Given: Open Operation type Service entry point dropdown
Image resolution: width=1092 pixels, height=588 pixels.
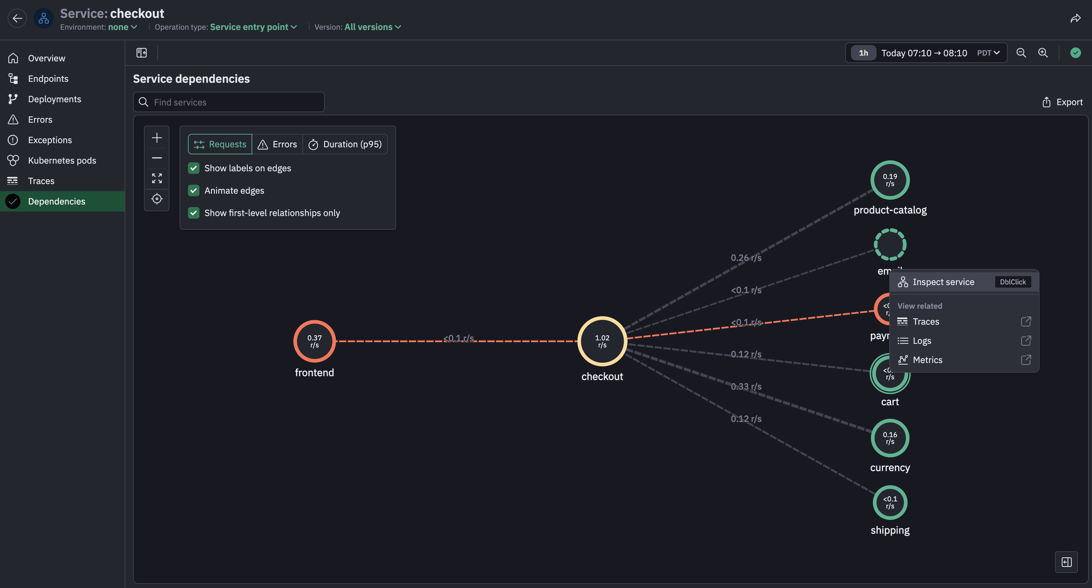Looking at the screenshot, I should 253,27.
